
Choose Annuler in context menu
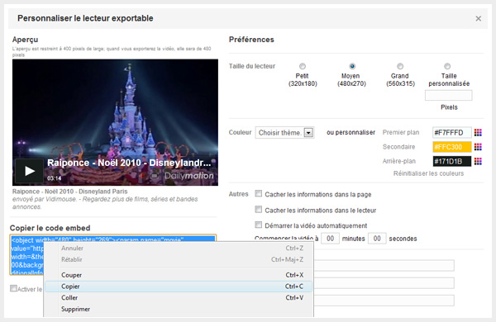[x=179, y=248]
